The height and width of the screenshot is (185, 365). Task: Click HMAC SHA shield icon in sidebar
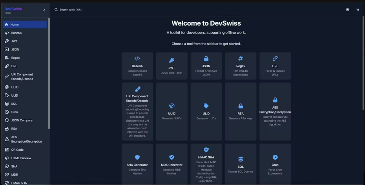coord(7,183)
